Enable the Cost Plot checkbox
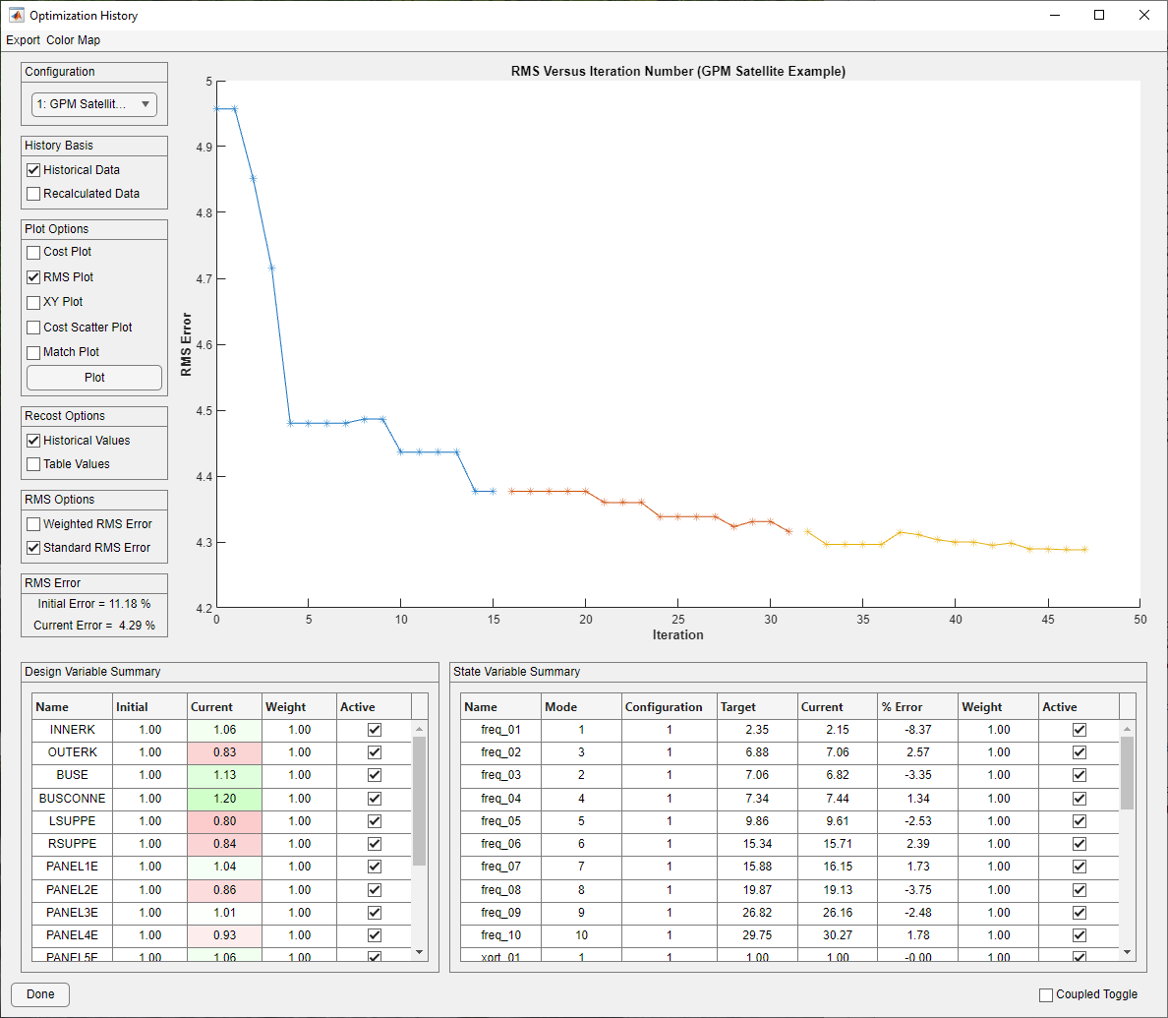The width and height of the screenshot is (1168, 1018). coord(33,253)
